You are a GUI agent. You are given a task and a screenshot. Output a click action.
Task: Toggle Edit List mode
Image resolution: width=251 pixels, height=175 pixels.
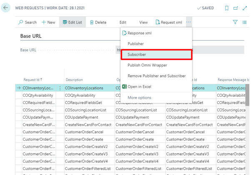[x=73, y=22]
